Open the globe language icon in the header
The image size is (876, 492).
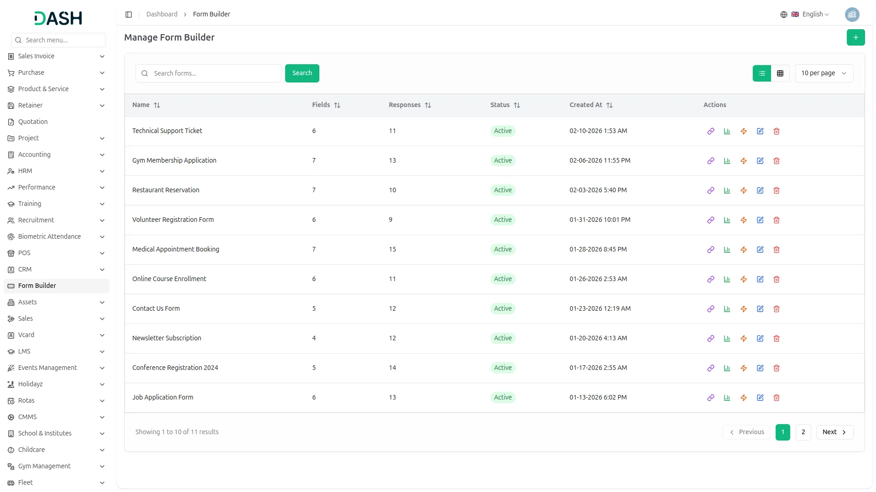tap(784, 14)
